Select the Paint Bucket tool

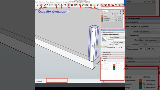pos(86,5)
